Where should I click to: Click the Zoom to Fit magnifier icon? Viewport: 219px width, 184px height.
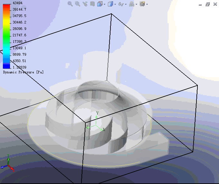[70, 4]
